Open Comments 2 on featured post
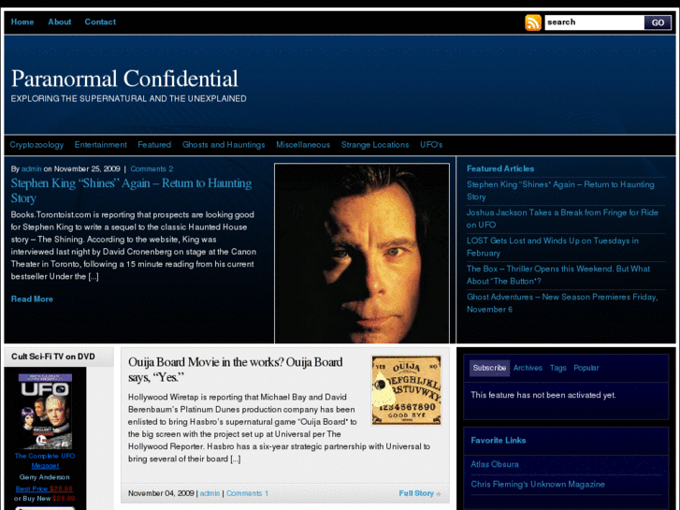The height and width of the screenshot is (510, 680). point(152,168)
